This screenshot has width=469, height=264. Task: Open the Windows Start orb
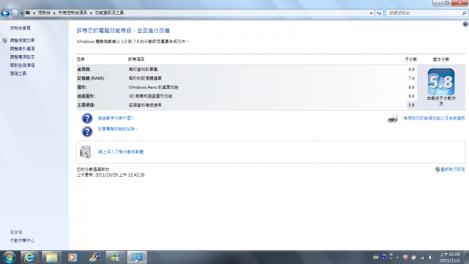(9, 257)
